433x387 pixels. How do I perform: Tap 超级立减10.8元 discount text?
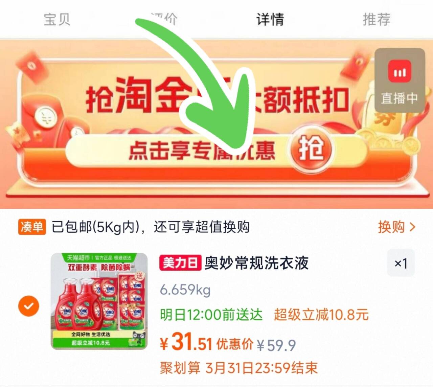pyautogui.click(x=321, y=315)
